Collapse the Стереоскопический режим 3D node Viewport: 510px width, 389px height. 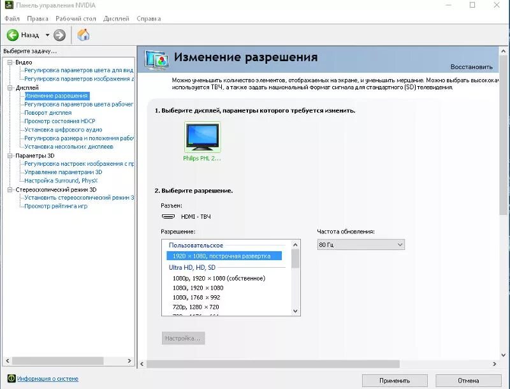[10, 189]
